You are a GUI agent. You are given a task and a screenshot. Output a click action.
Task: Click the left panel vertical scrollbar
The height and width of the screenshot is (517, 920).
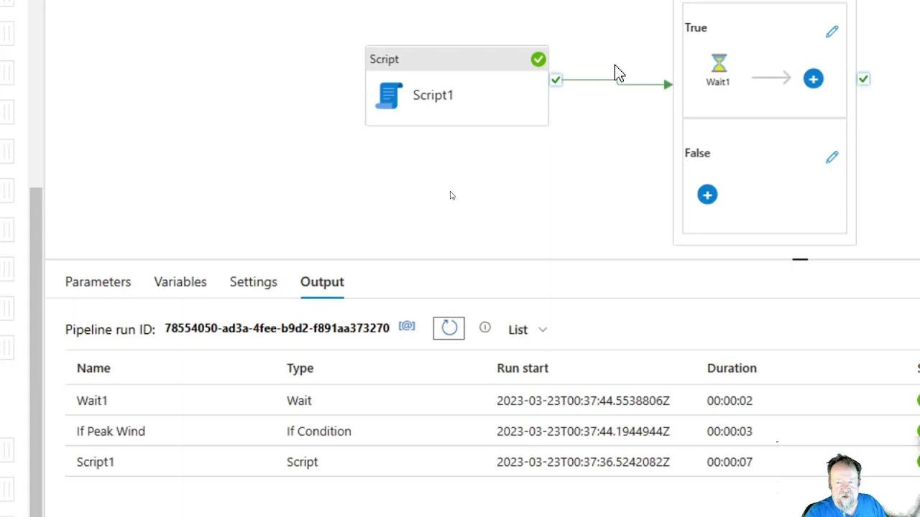[x=36, y=352]
